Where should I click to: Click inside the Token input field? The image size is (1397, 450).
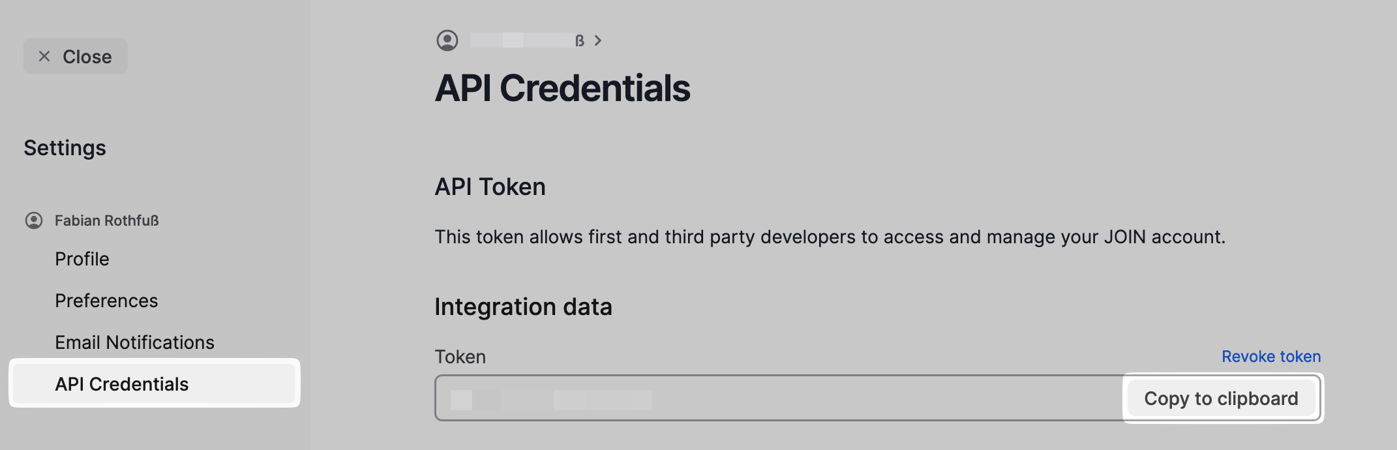tap(783, 398)
